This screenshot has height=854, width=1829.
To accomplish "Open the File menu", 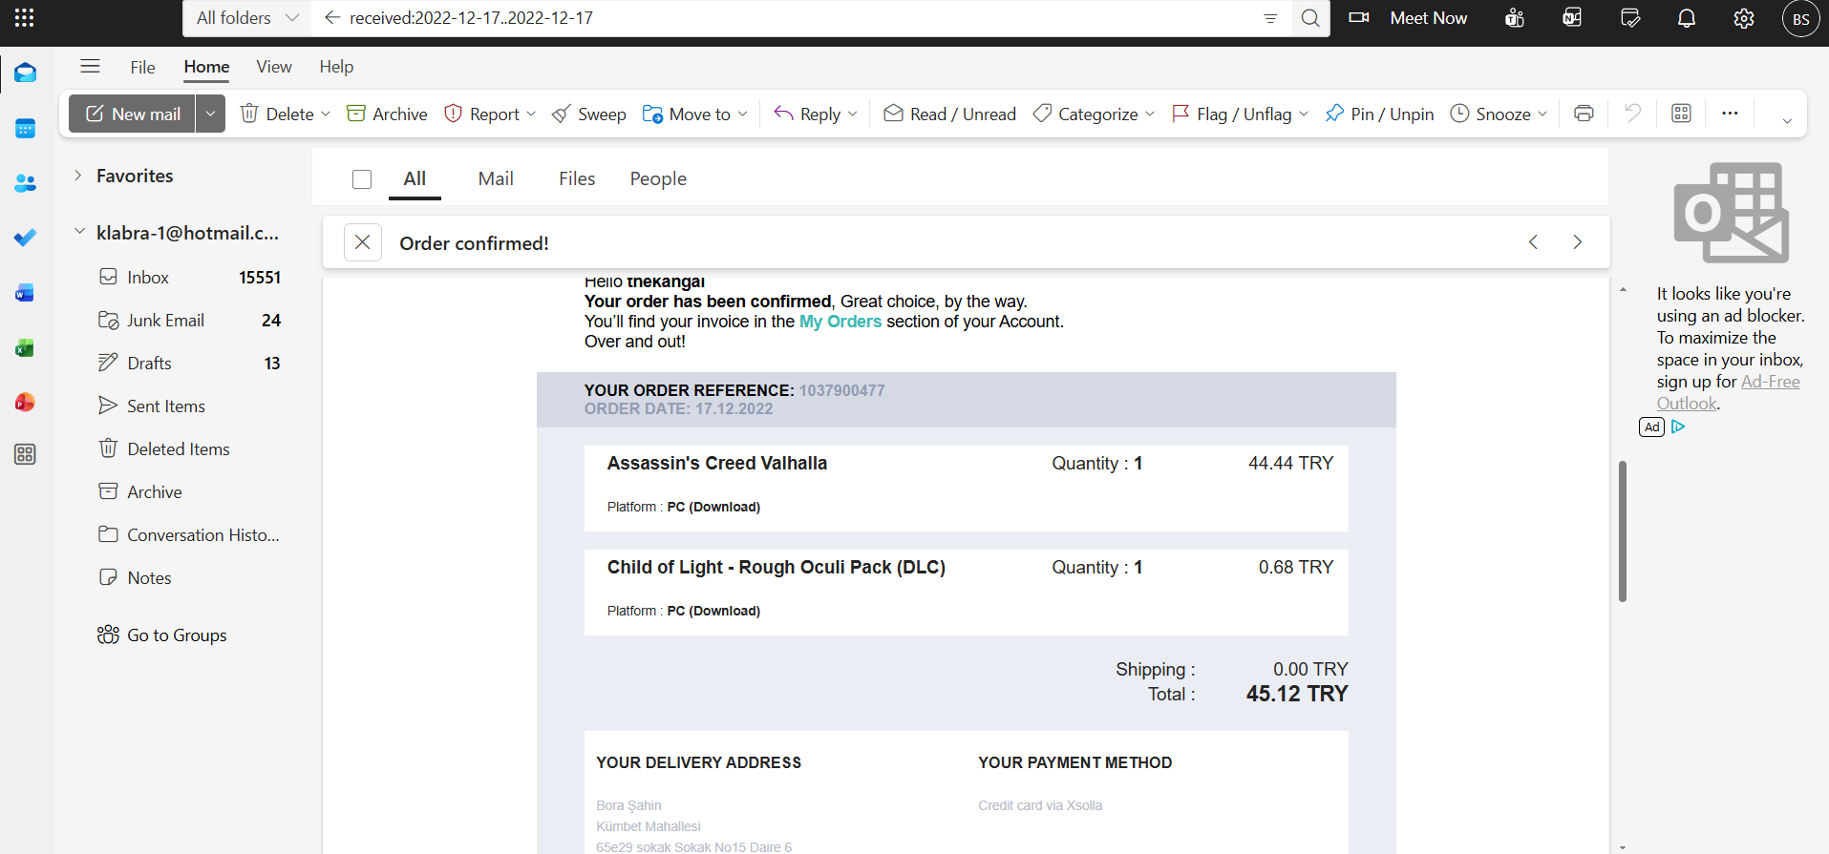I will click(x=142, y=67).
